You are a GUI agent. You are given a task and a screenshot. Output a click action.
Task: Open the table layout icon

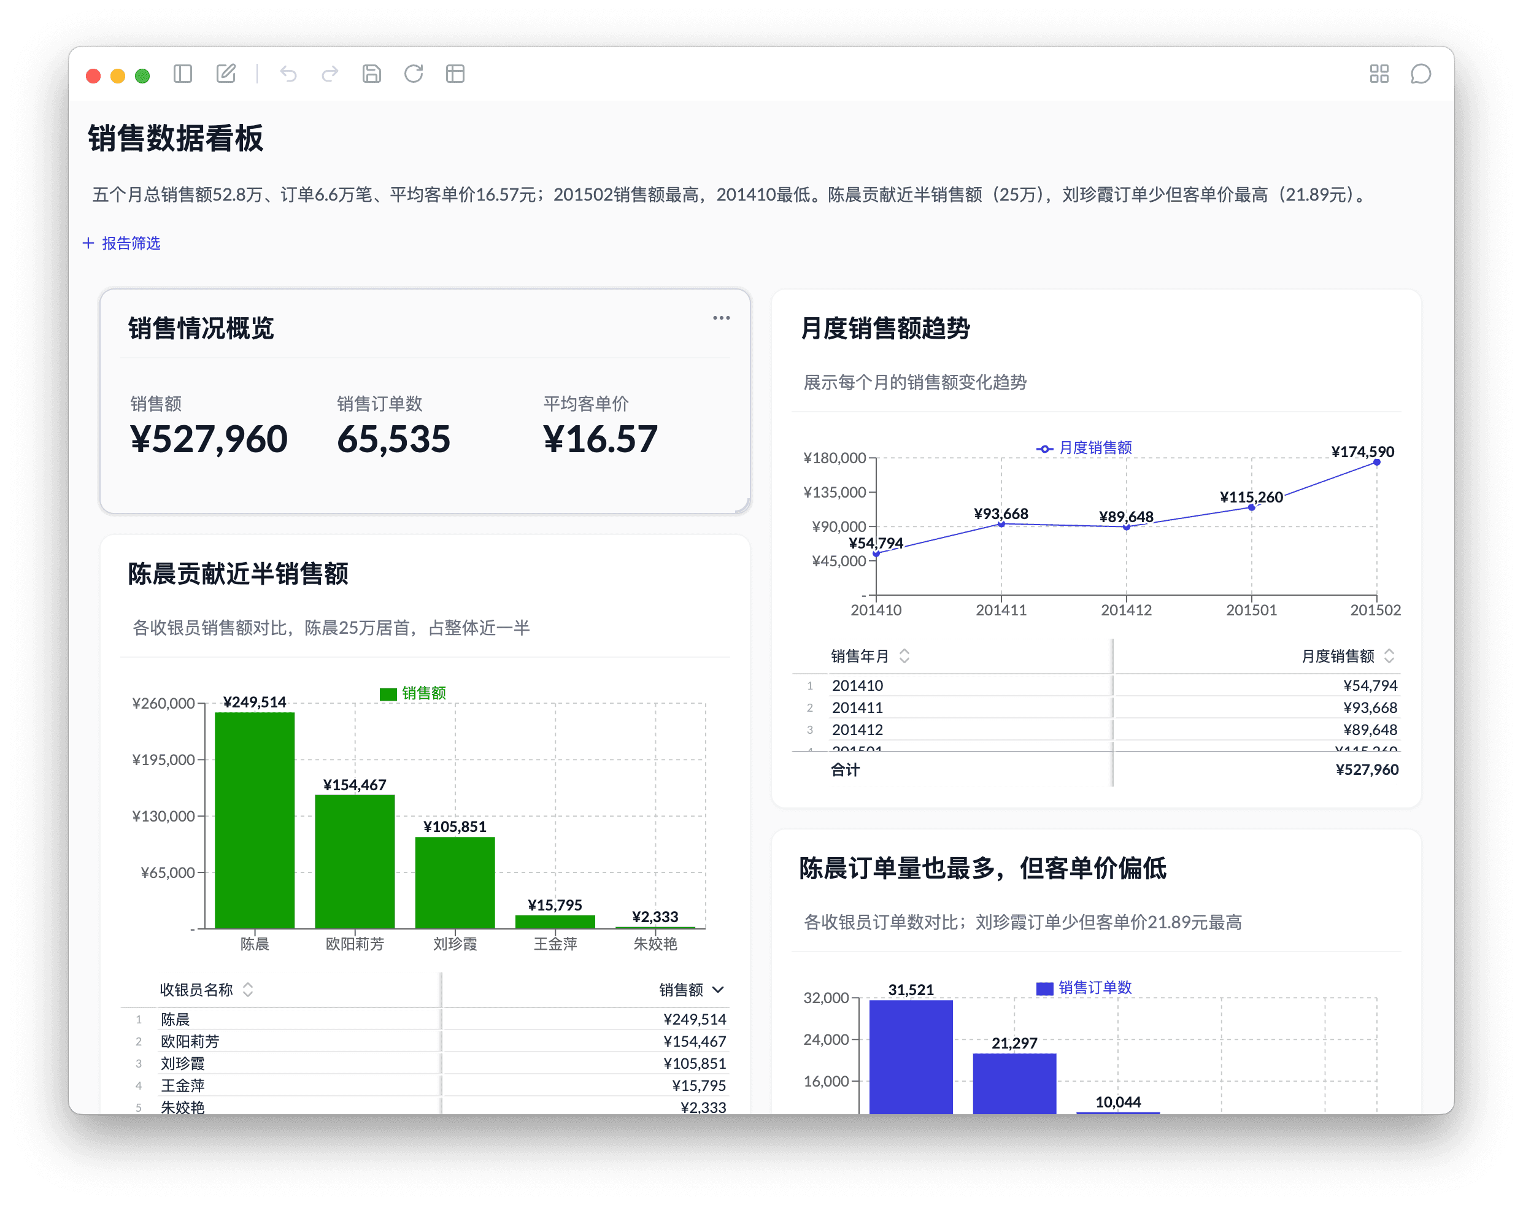click(x=456, y=74)
